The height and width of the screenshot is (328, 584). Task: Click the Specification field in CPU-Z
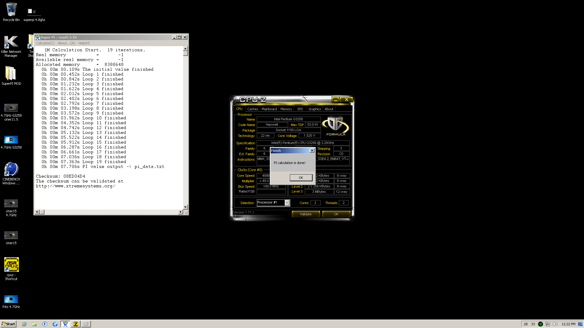(303, 143)
